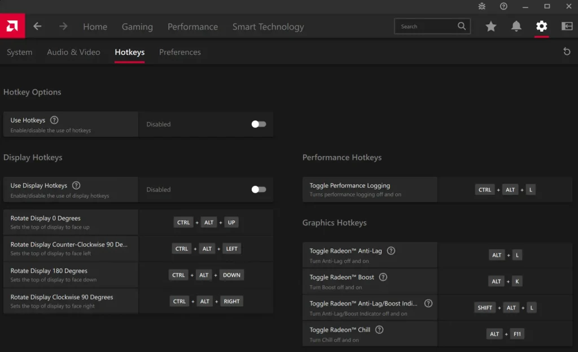578x352 pixels.
Task: Open the Gaming tab
Action: point(137,27)
